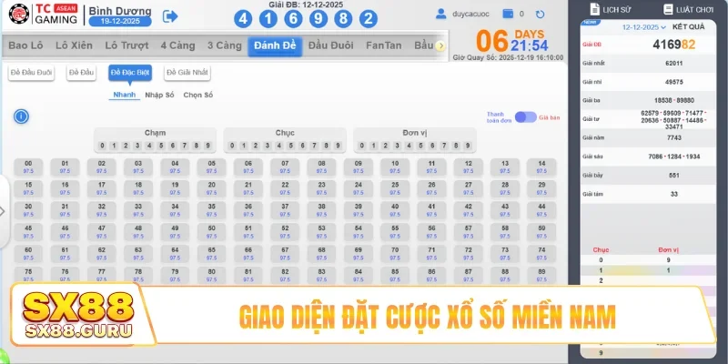Screen dimensions: 728x364
Task: Open the wallet icon showing balance 0
Action: [508, 14]
